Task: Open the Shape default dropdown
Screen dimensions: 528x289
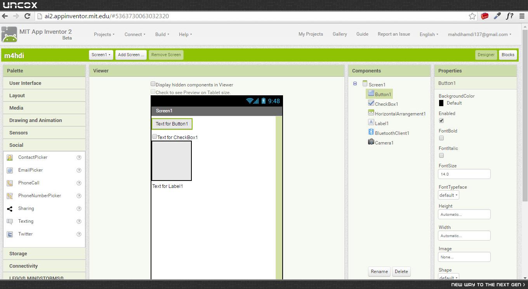Action: pyautogui.click(x=448, y=277)
